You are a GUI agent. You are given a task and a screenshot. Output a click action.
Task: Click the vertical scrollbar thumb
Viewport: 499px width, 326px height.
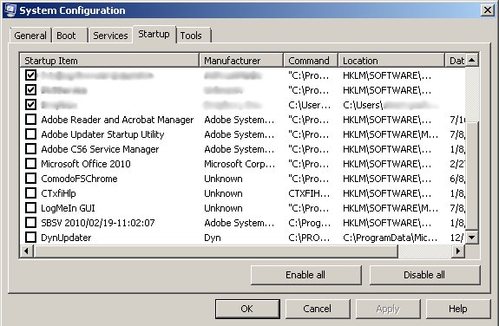point(471,176)
